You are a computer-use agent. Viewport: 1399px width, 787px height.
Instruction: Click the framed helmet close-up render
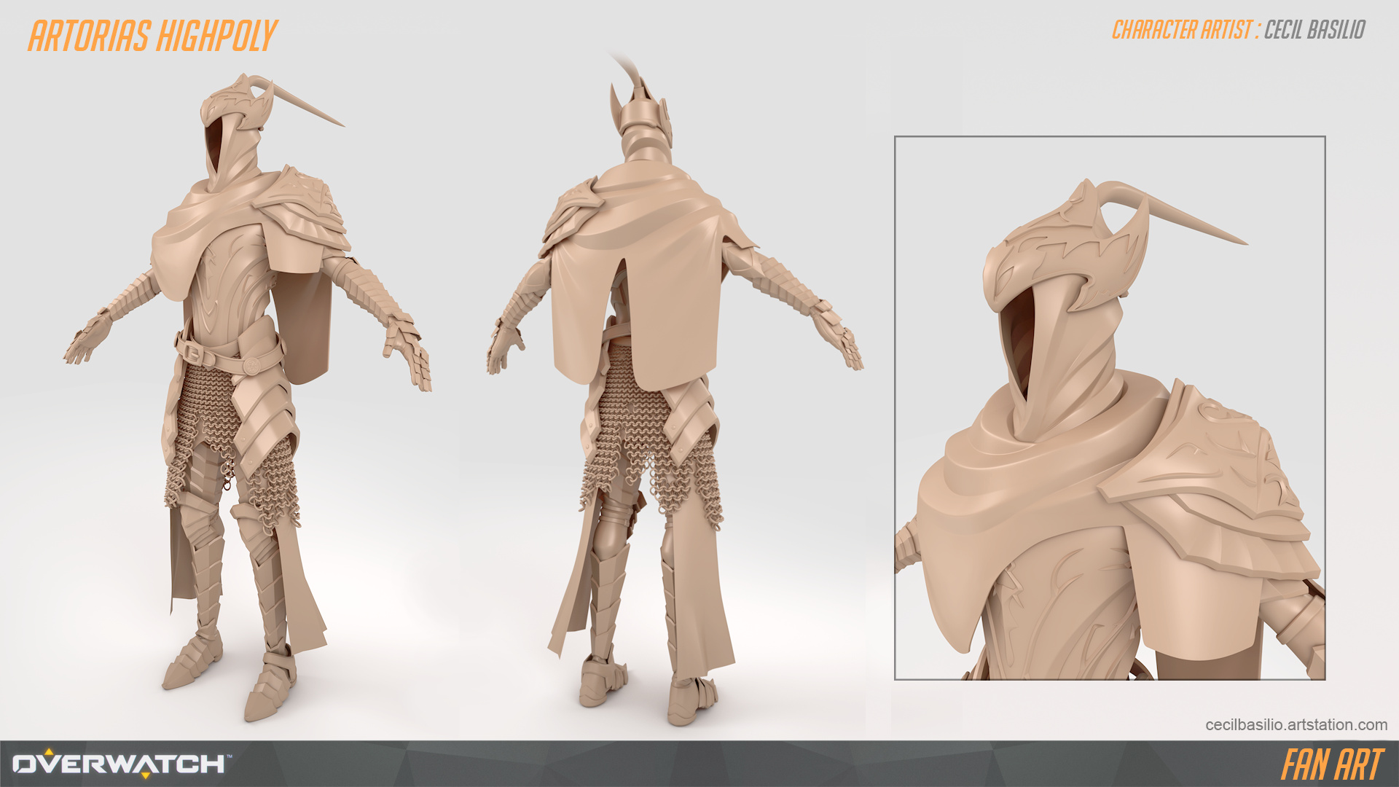point(1110,408)
